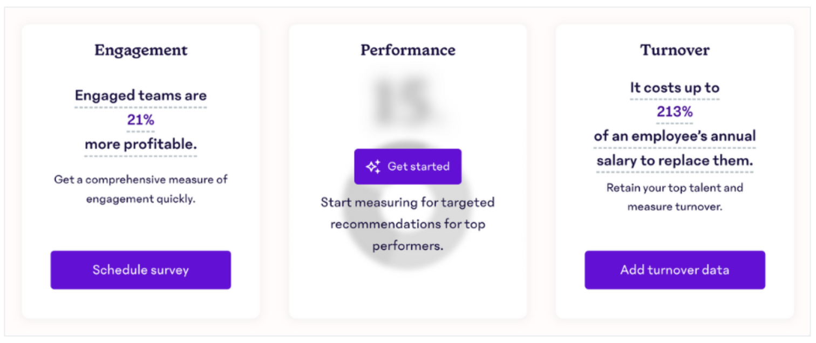Click 'salary to replace them.' underlined text
Viewport: 816px width, 343px height.
point(675,161)
